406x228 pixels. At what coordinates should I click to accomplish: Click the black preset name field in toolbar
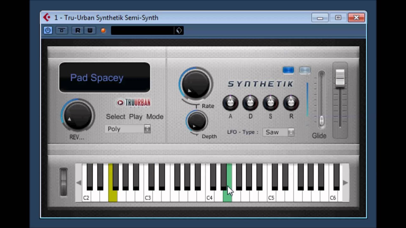click(x=143, y=30)
